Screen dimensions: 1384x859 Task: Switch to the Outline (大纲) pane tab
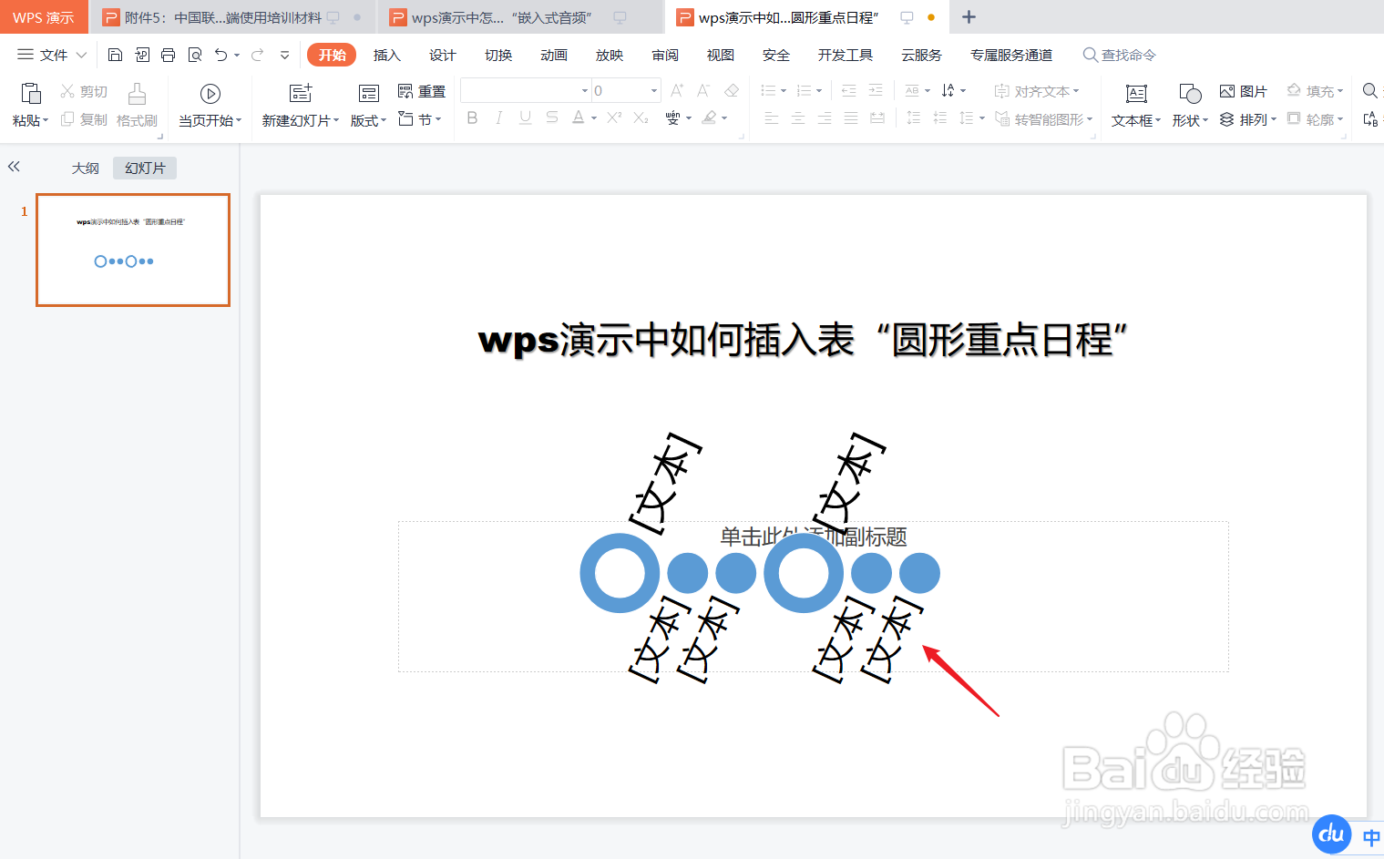tap(86, 168)
